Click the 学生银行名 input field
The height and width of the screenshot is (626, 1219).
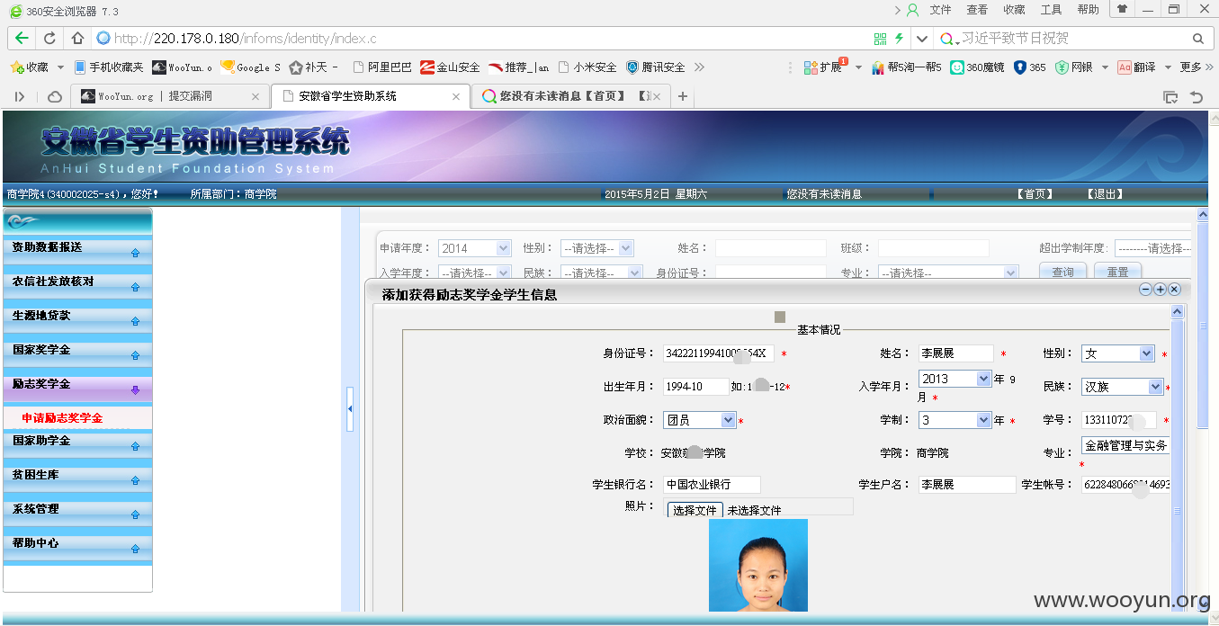coord(712,485)
